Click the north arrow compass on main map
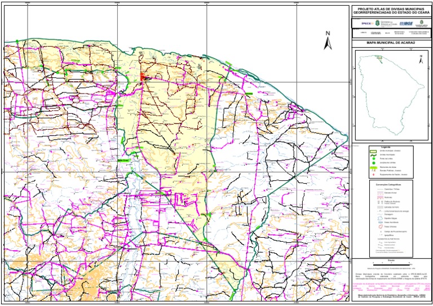Viewport: 433px width, 306px height. pyautogui.click(x=327, y=40)
